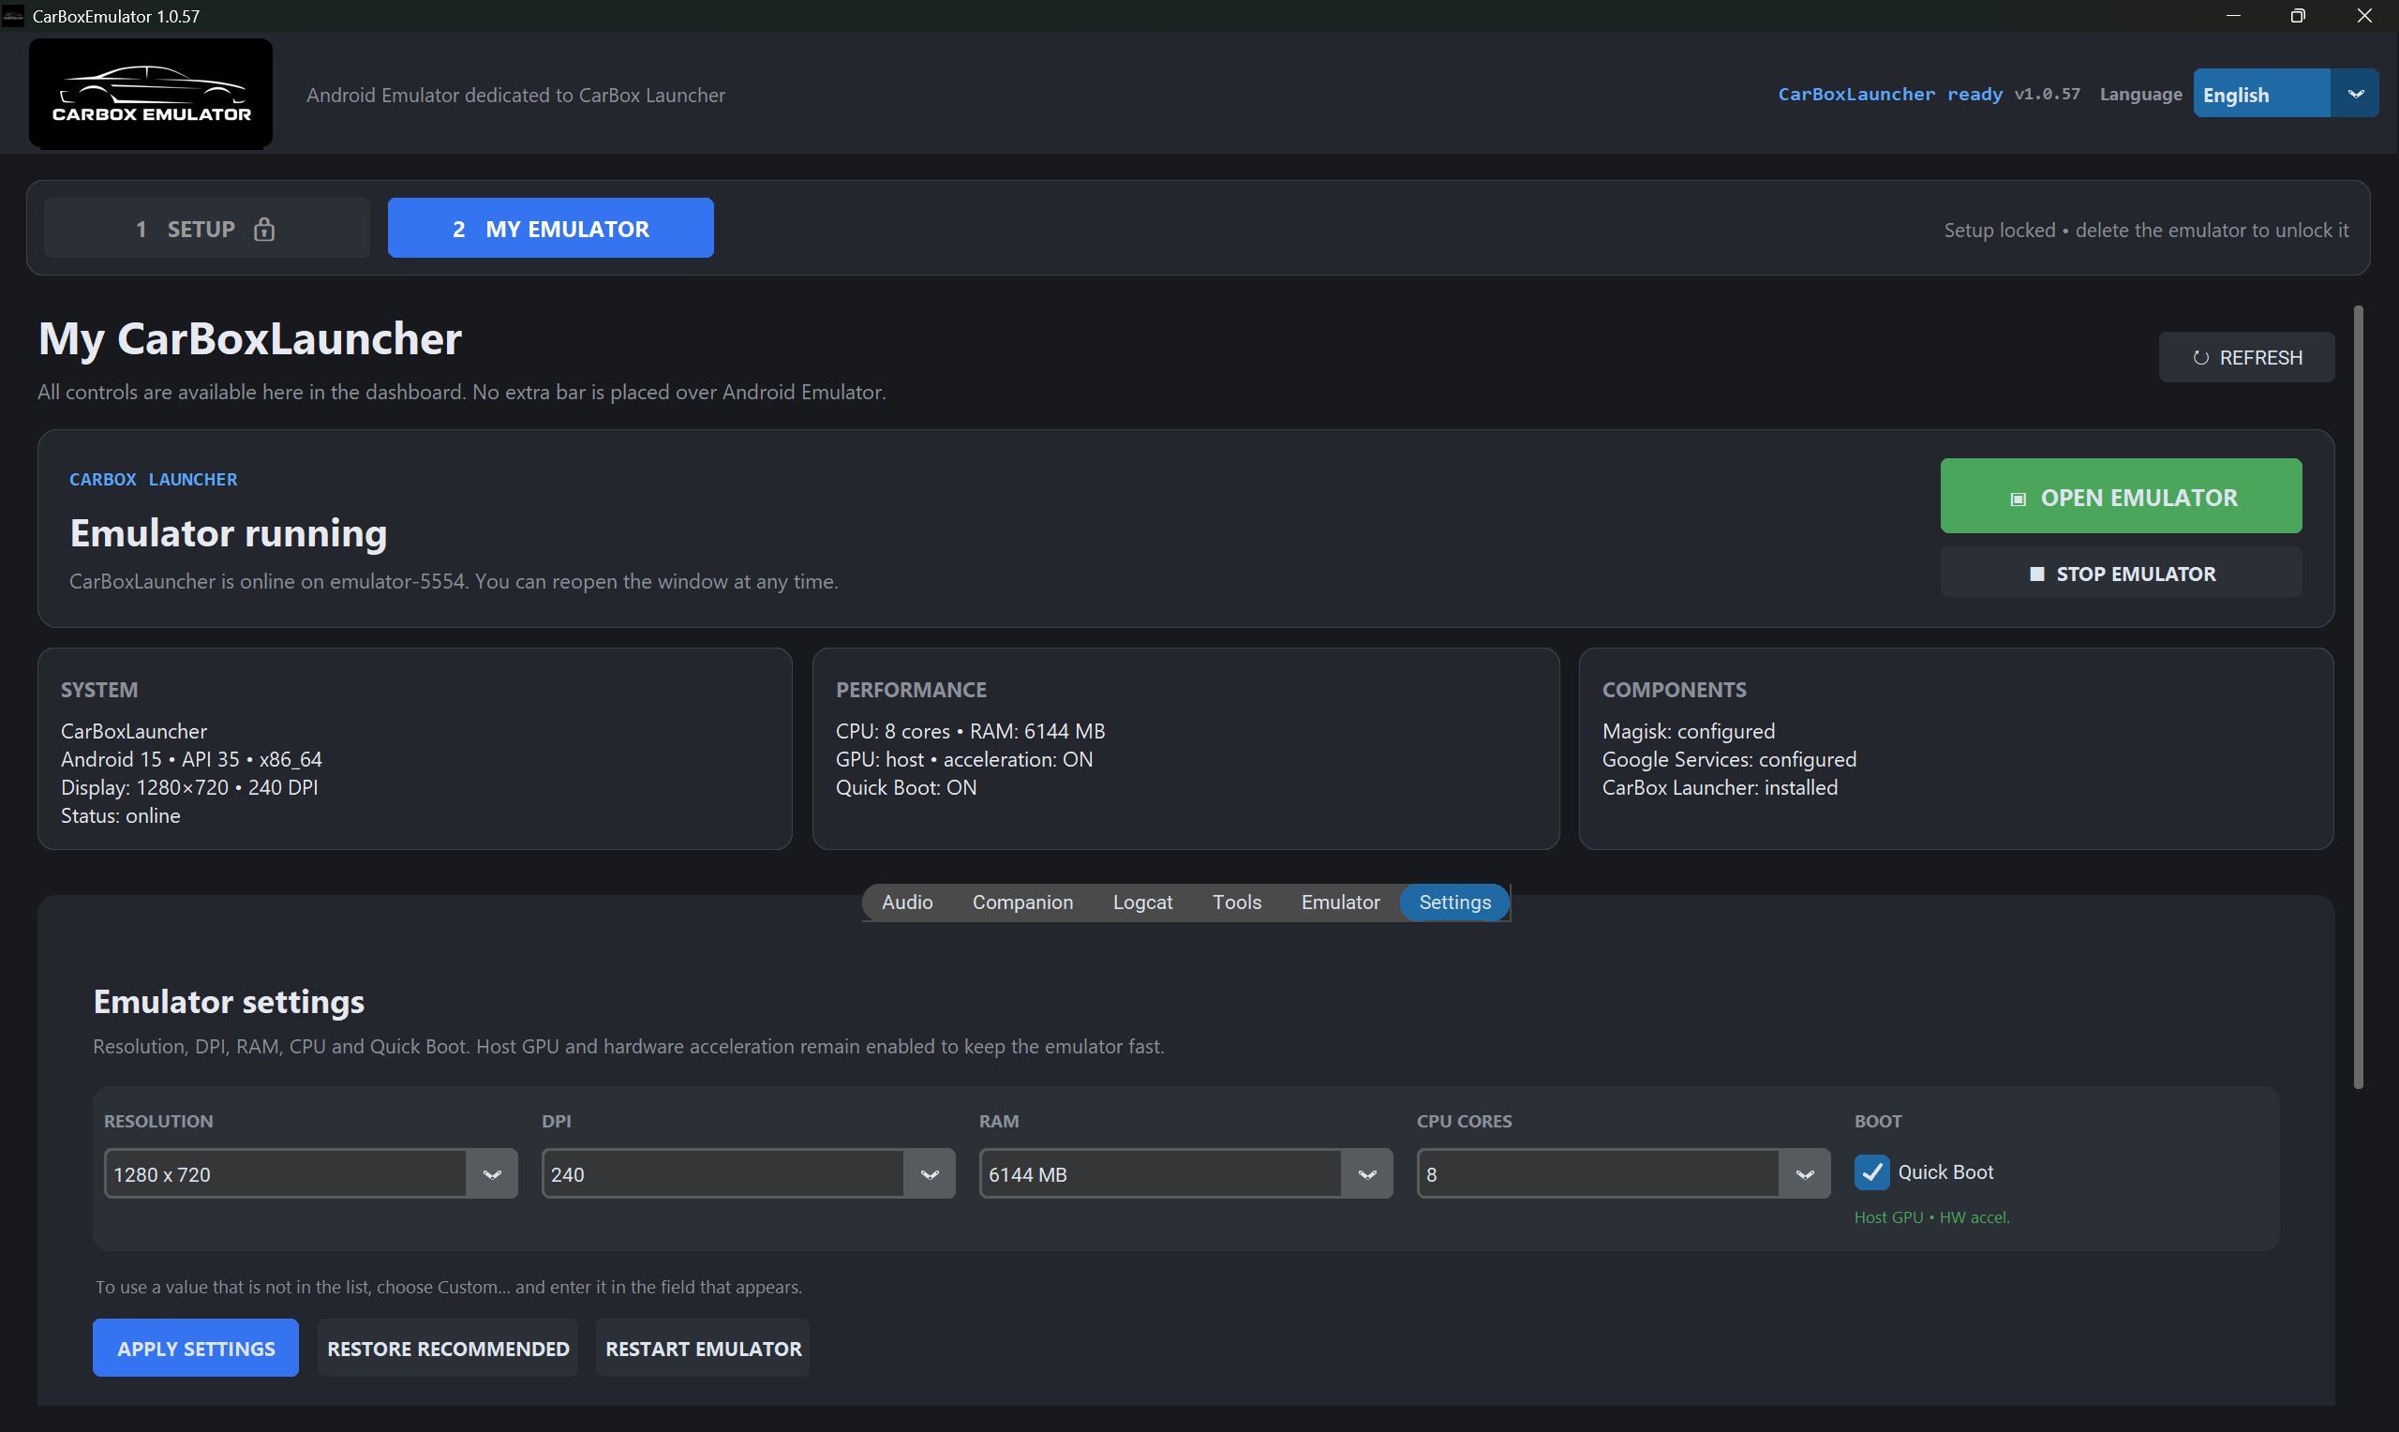Click 'Magisk: configured' line
Image resolution: width=2399 pixels, height=1432 pixels.
click(x=1688, y=731)
